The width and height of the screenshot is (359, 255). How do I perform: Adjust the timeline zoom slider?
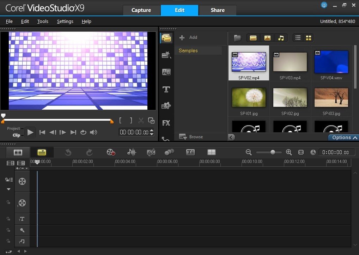pos(273,152)
